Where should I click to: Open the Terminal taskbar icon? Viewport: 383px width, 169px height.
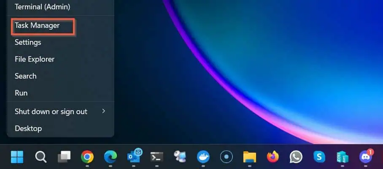click(x=157, y=157)
